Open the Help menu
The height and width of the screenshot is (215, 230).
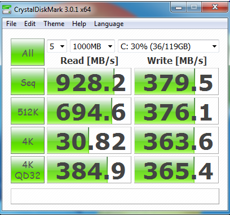pos(79,24)
